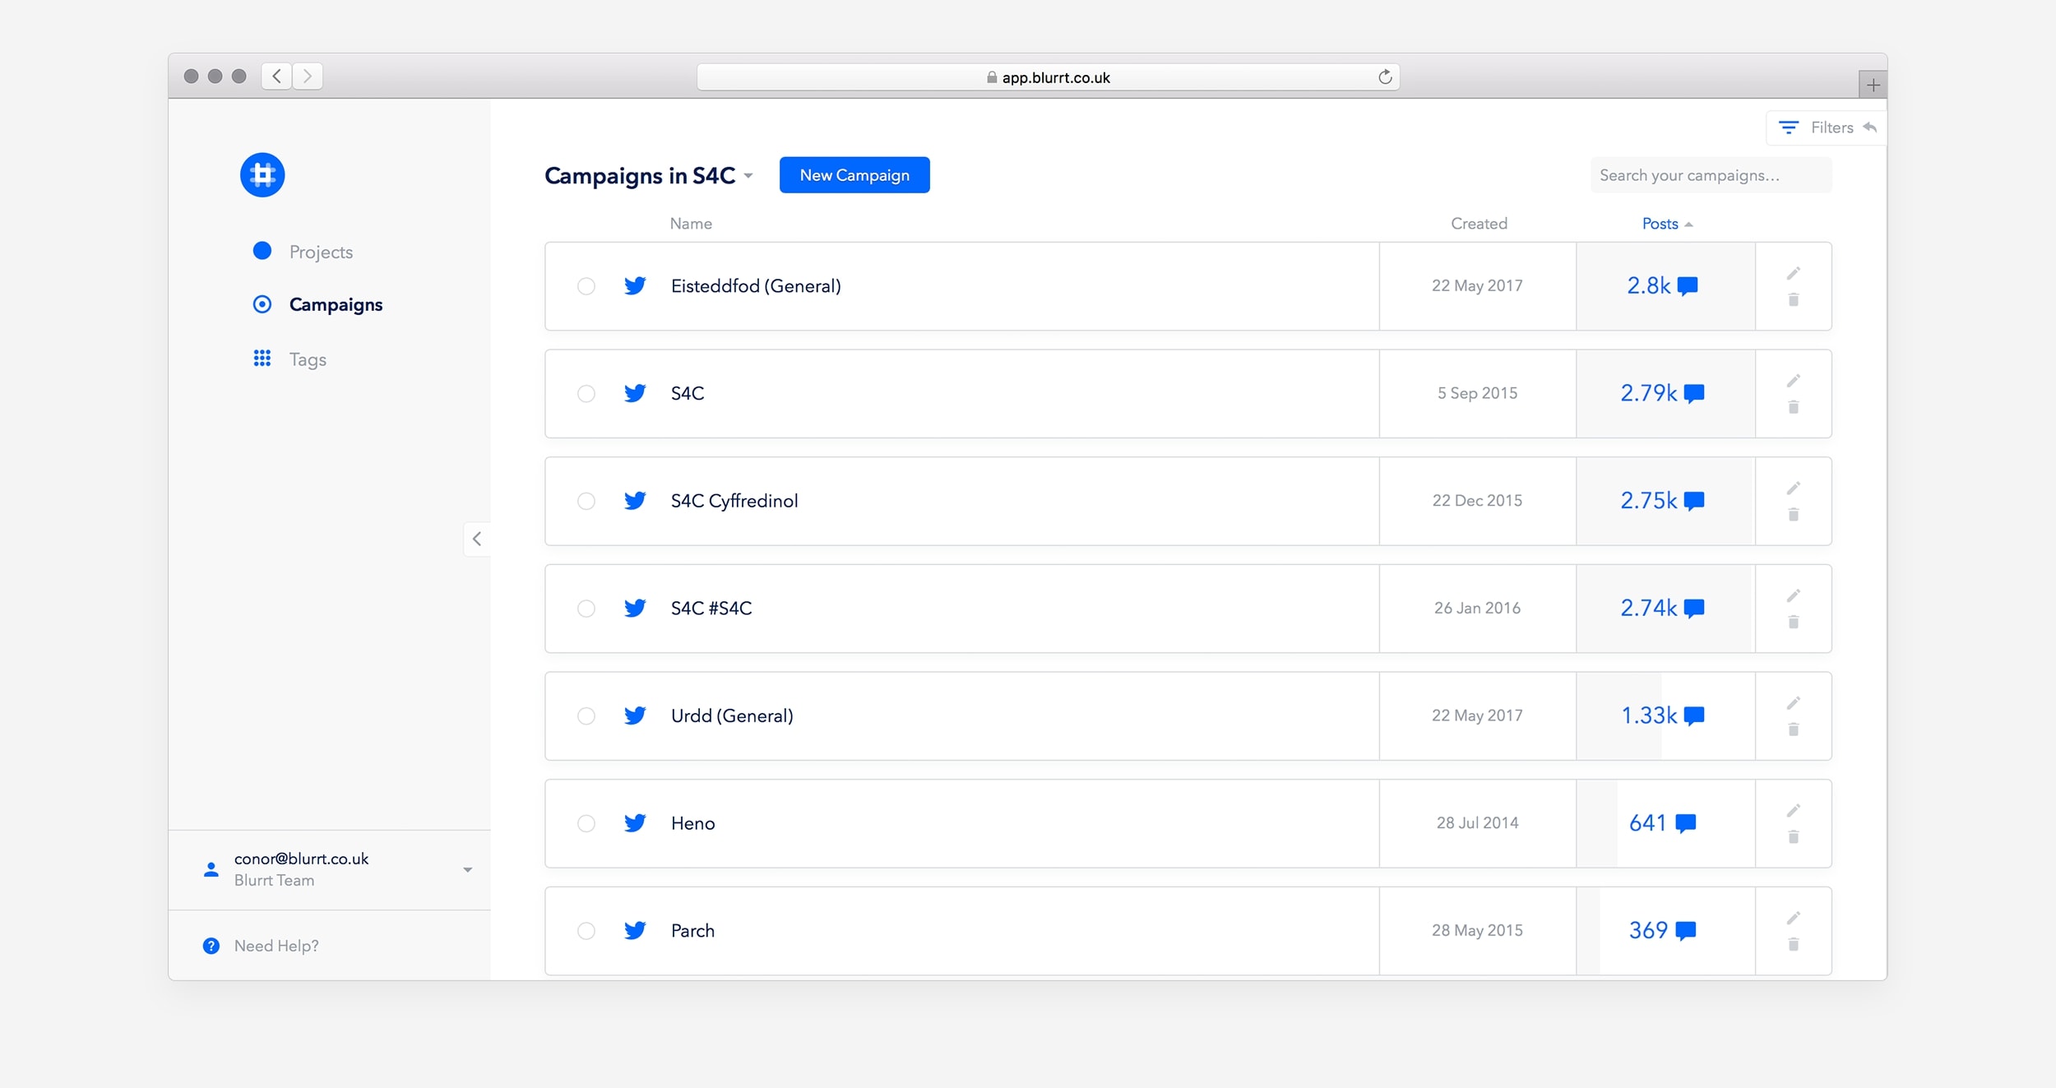
Task: Open the Campaigns in S4C project dropdown
Action: [x=748, y=176]
